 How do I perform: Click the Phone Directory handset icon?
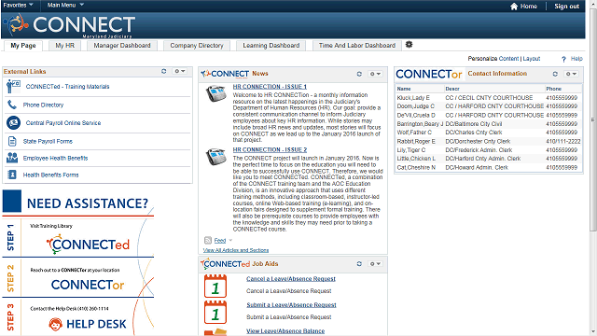point(12,105)
